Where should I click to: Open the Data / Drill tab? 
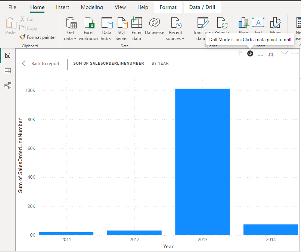click(x=202, y=7)
